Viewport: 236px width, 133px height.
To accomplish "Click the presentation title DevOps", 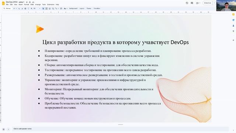I will pyautogui.click(x=15, y=2).
